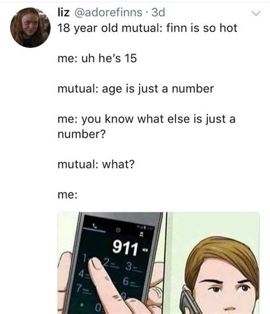Click the tweet text line 'age is just a number'
The width and height of the screenshot is (270, 314).
coord(158,89)
